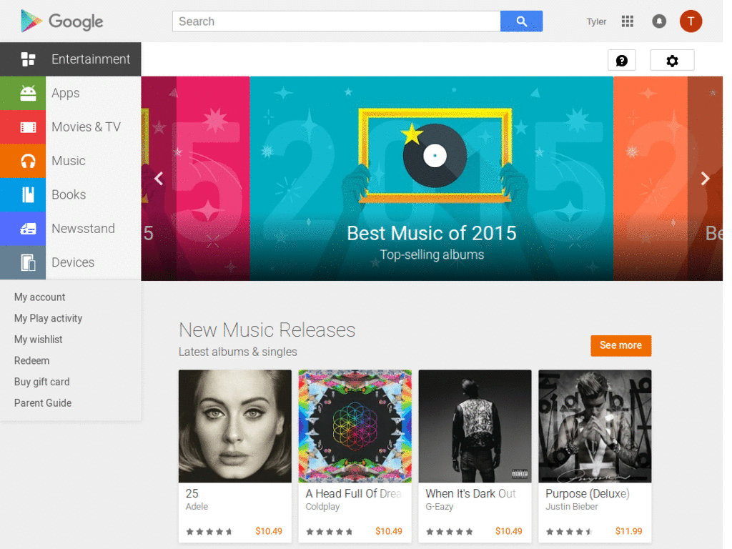This screenshot has height=549, width=732.
Task: Open My Play activity link
Action: pos(48,318)
